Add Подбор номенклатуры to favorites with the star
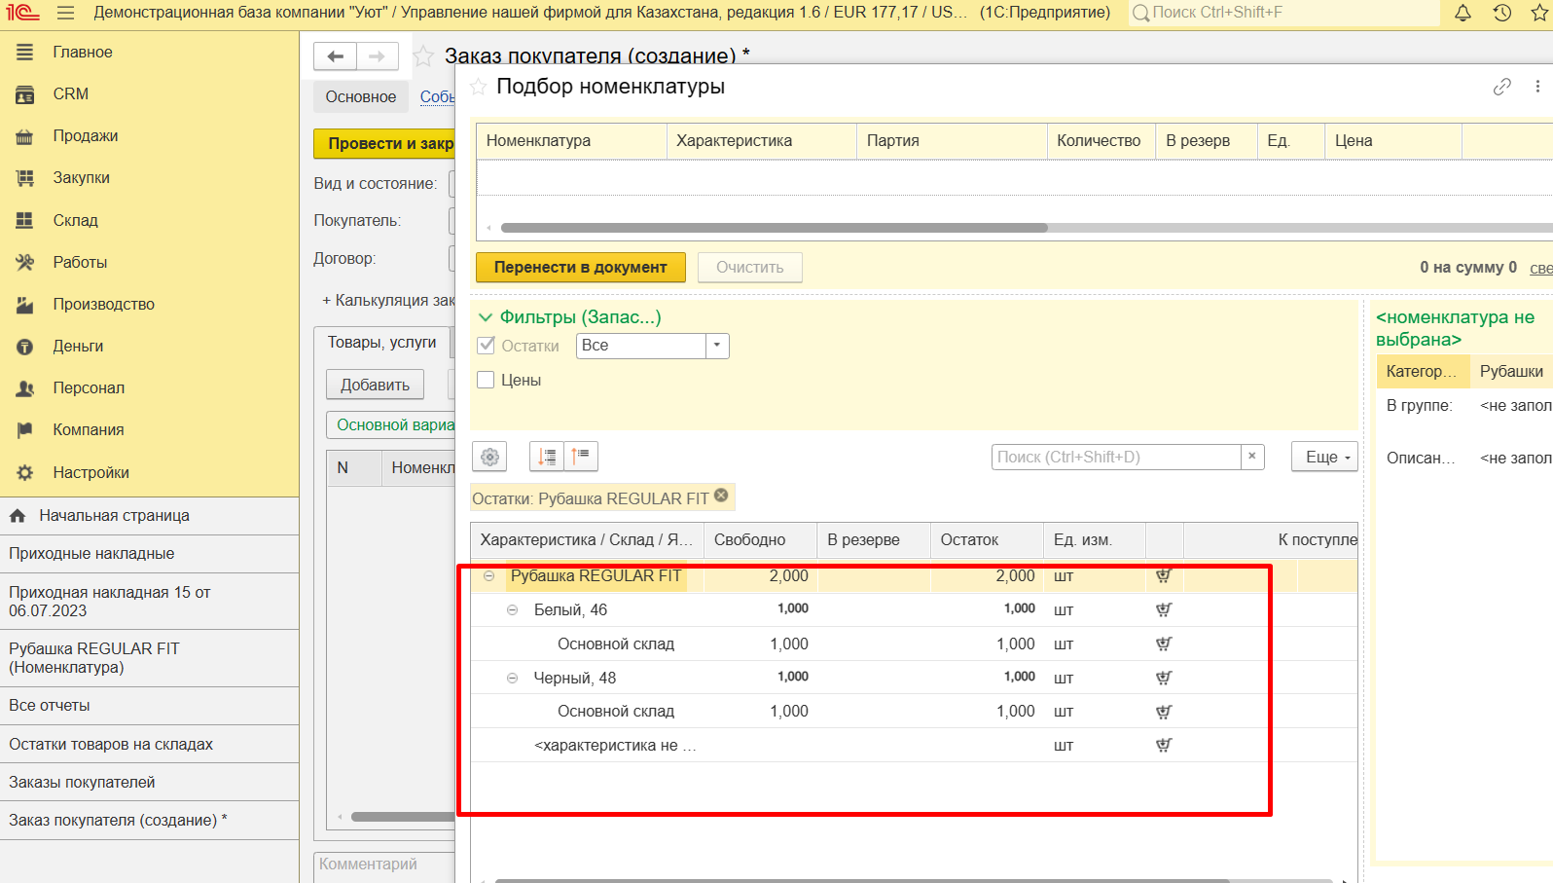This screenshot has height=883, width=1553. (x=479, y=88)
